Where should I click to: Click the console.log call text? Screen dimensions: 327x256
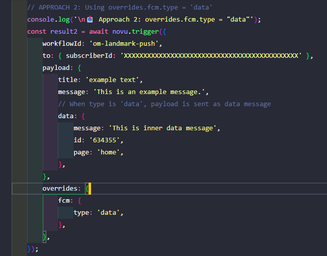pyautogui.click(x=48, y=20)
